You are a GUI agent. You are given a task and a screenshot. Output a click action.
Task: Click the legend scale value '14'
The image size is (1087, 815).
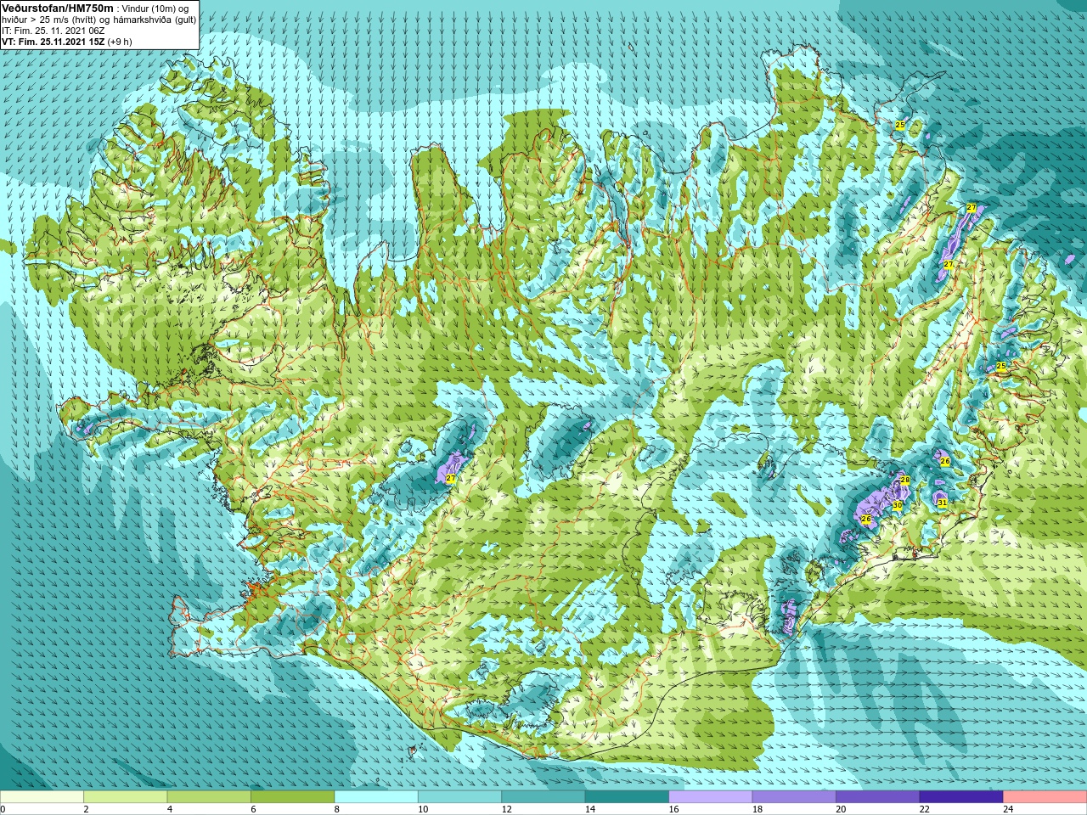[x=589, y=809]
